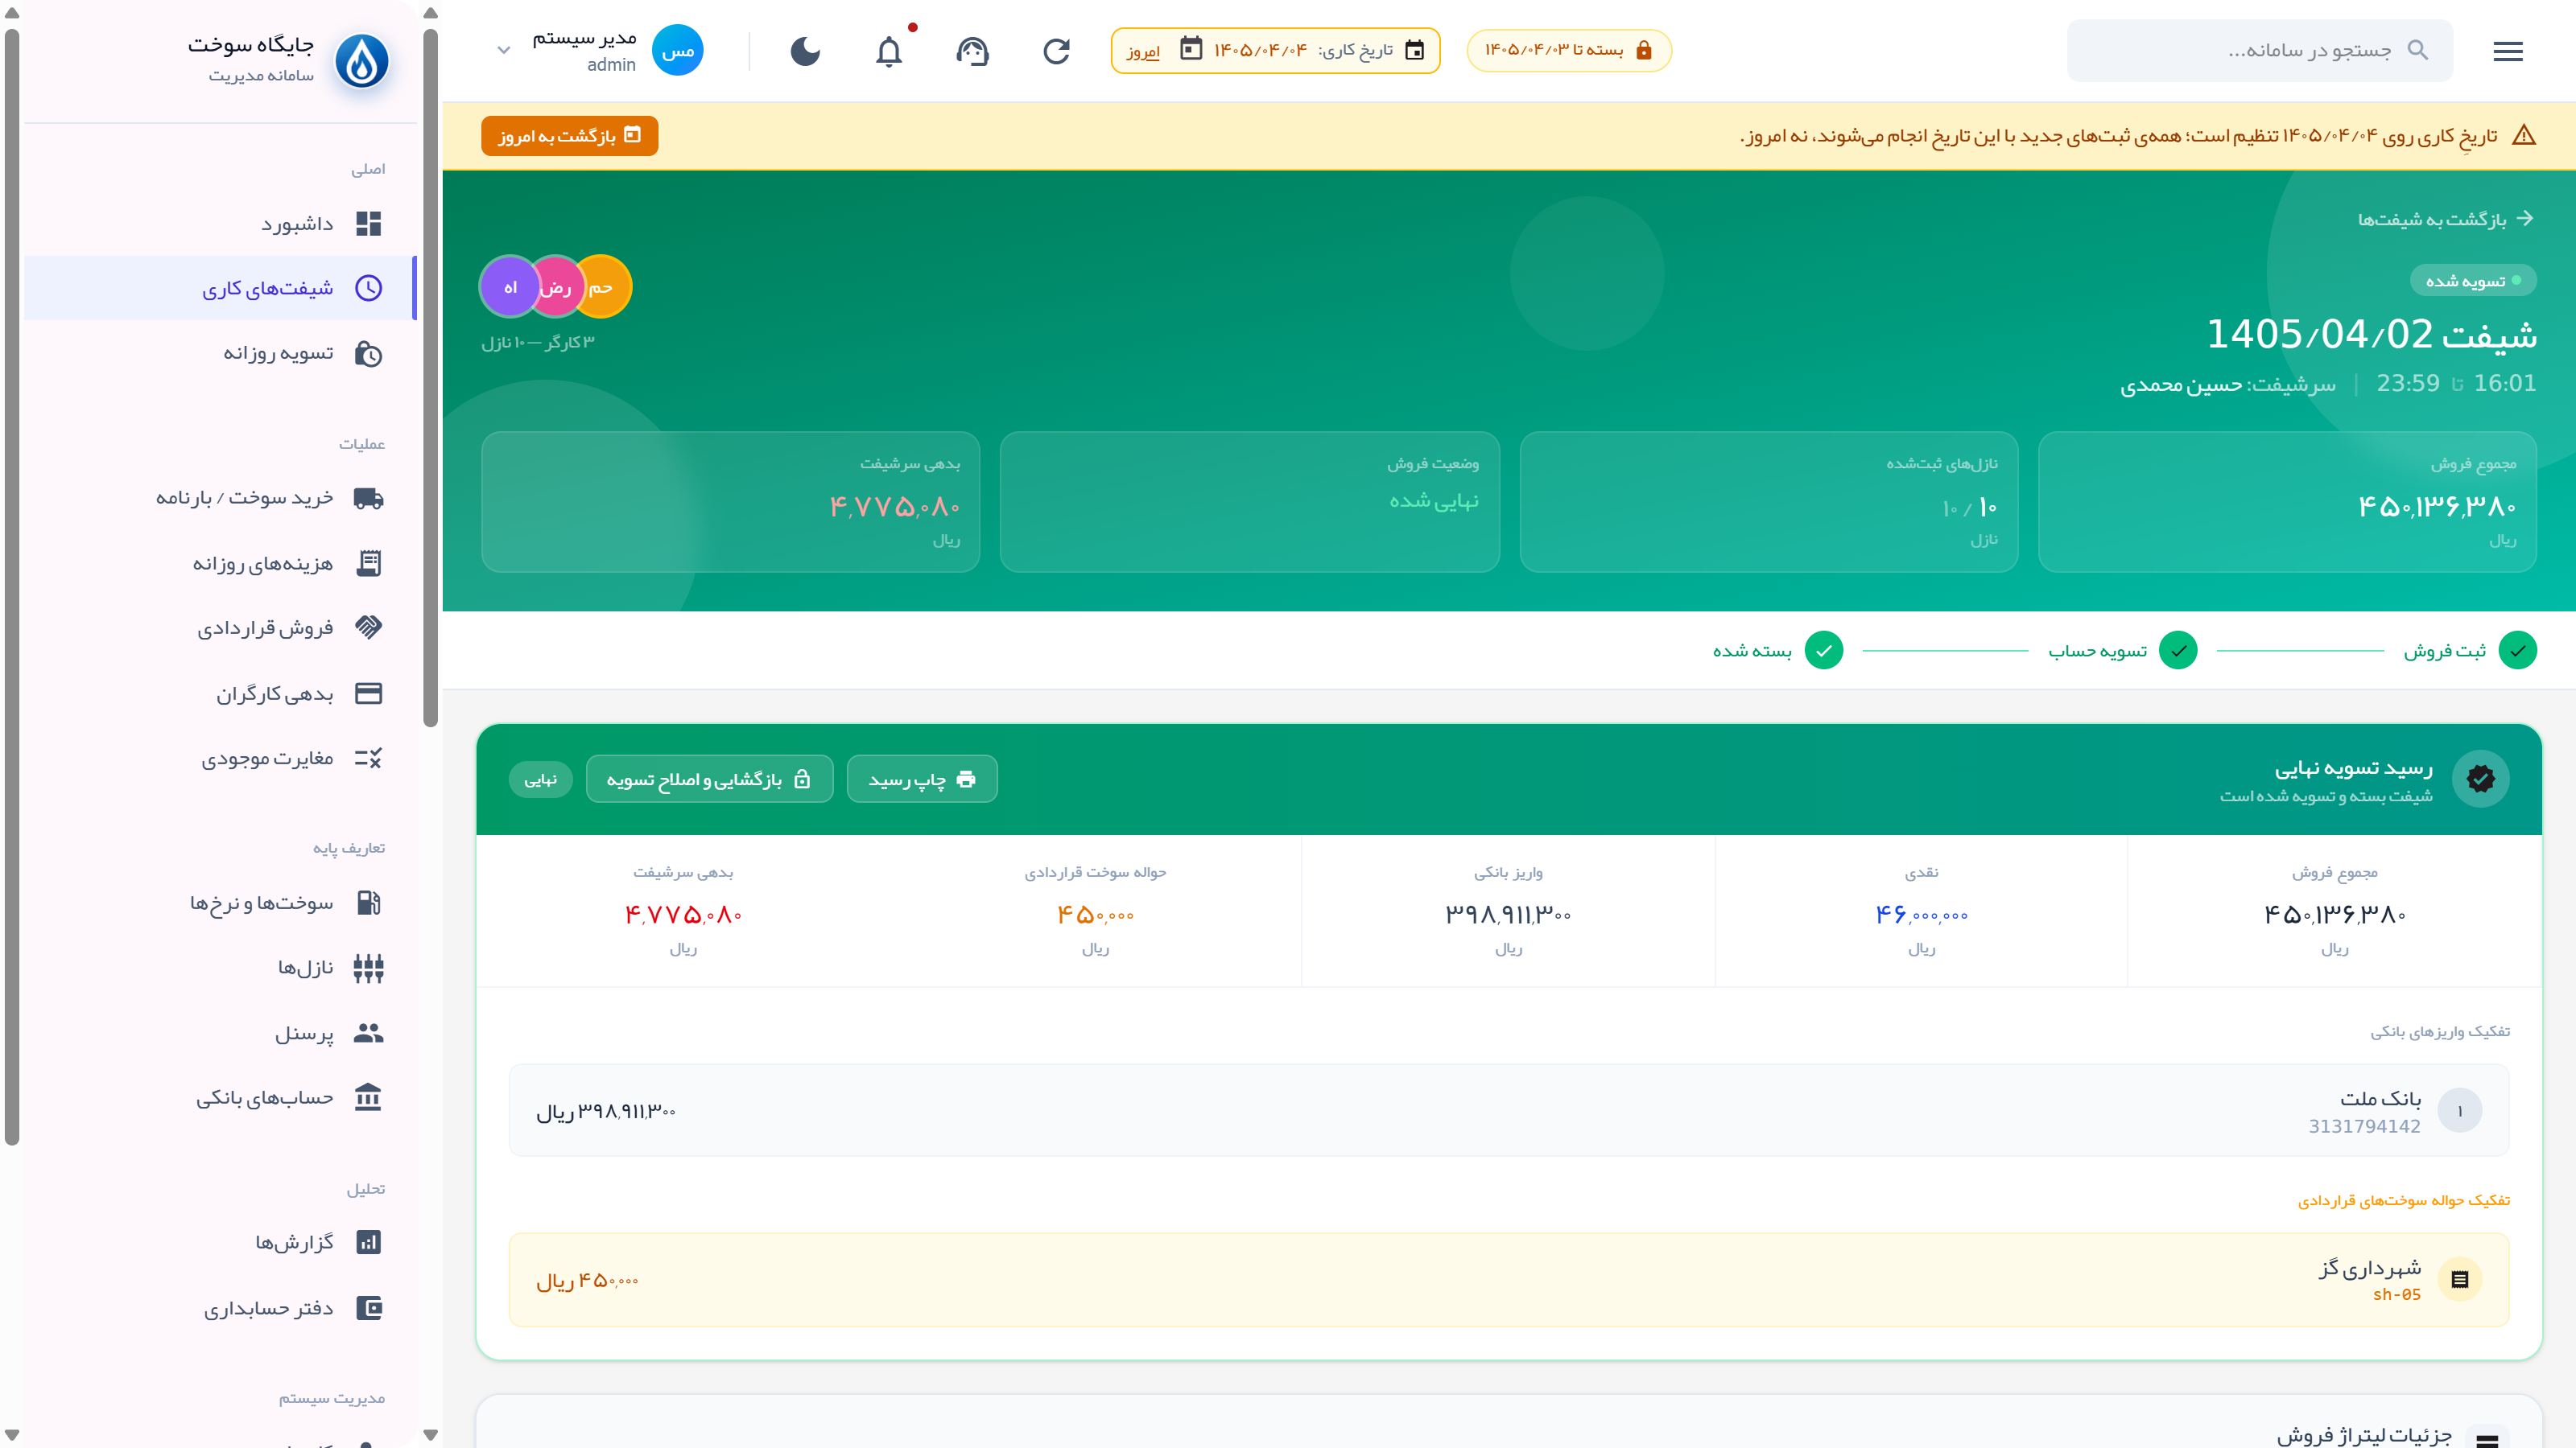Click the ثبت فروش step checkmark
Screen dimensions: 2576x1448
pos(2517,651)
